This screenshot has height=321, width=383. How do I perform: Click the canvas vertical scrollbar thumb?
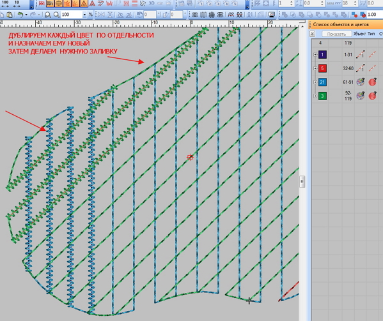tap(302, 181)
